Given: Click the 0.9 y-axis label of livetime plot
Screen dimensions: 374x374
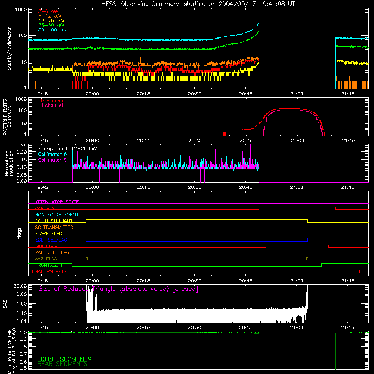Looking at the screenshot, I should 23,339.
